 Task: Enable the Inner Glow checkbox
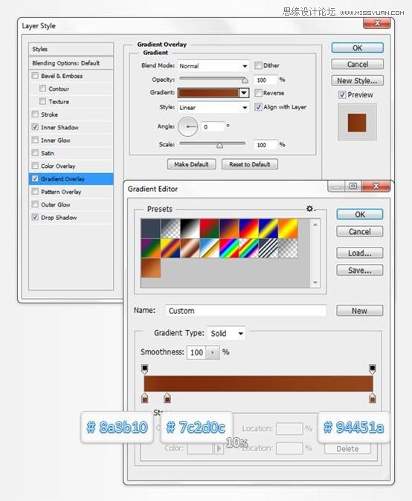pos(35,140)
